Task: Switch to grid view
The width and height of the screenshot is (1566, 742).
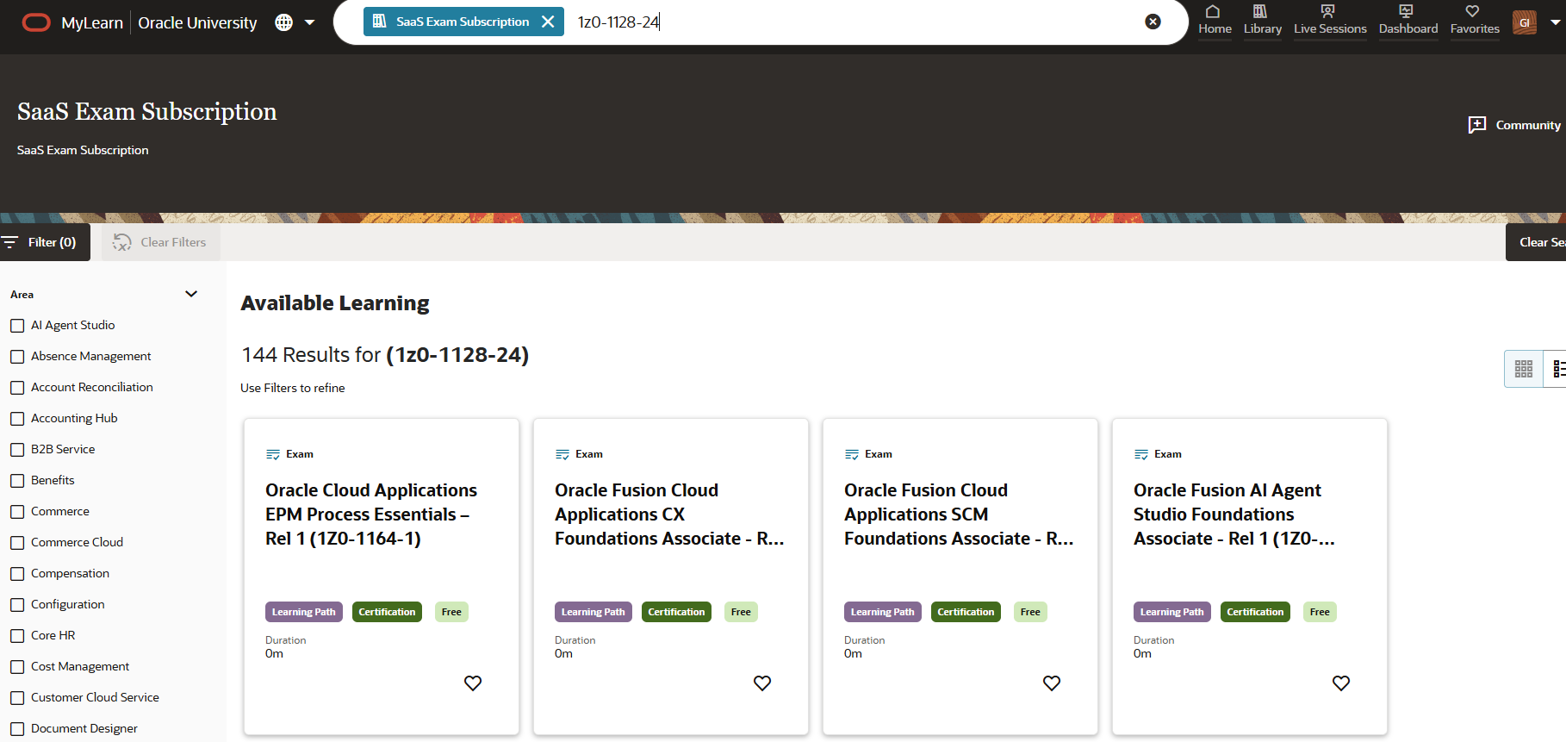Action: coord(1524,369)
